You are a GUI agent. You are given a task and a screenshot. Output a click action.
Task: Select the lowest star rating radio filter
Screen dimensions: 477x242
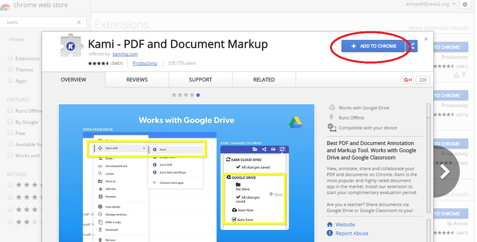(10, 222)
